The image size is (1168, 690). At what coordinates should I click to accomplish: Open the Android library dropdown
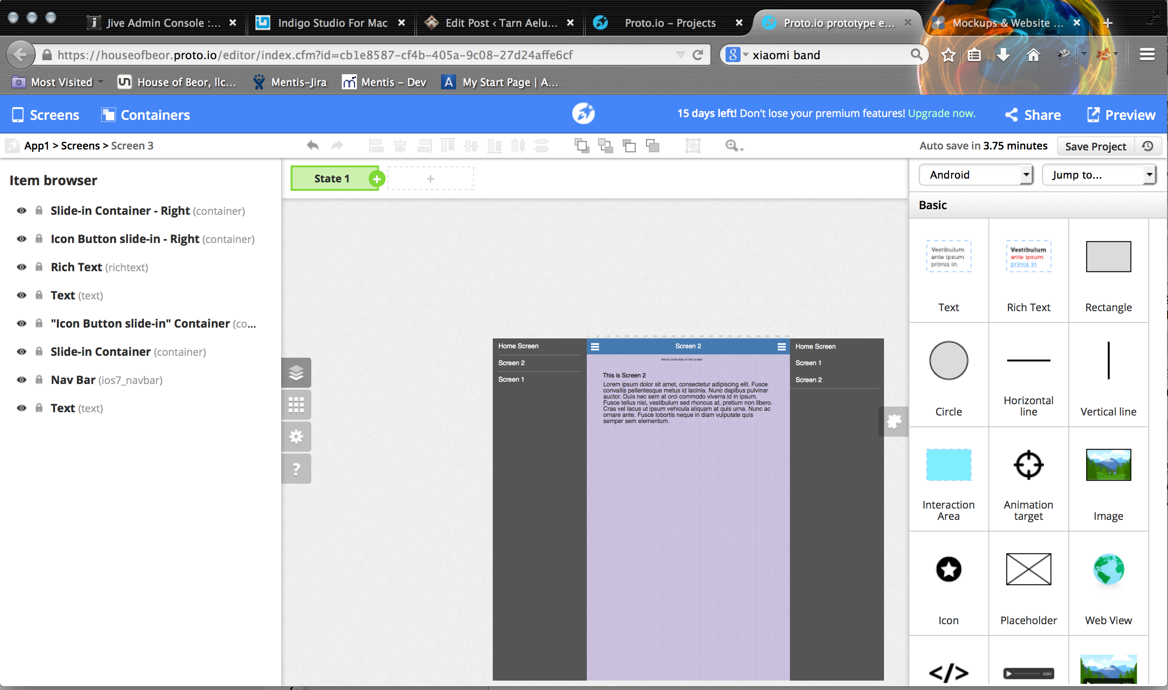coord(976,175)
